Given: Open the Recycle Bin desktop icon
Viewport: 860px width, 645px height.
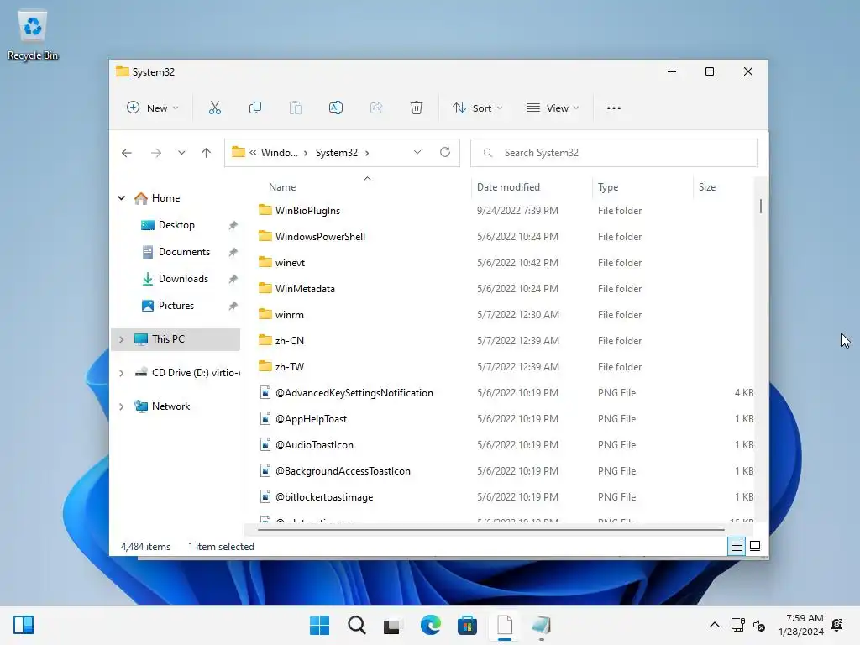Looking at the screenshot, I should [x=33, y=36].
